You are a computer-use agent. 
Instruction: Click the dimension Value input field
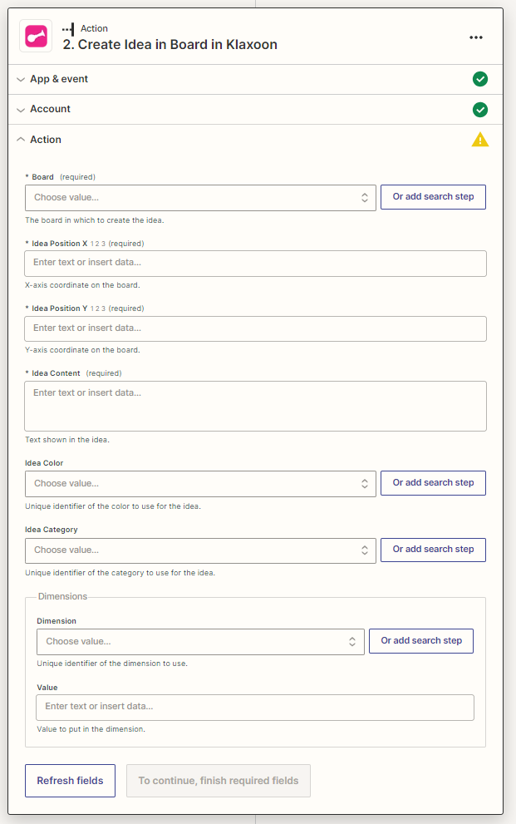coord(255,707)
